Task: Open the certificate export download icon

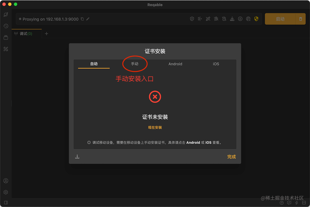Action: pos(77,156)
